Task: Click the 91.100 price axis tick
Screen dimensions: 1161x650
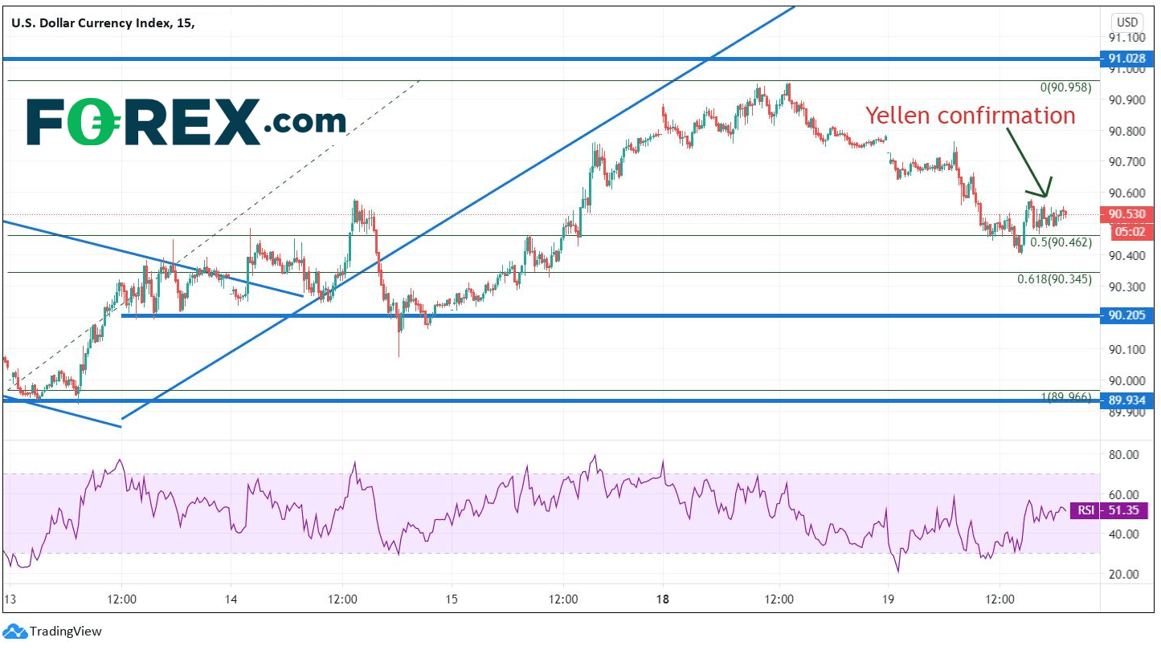Action: [1126, 38]
